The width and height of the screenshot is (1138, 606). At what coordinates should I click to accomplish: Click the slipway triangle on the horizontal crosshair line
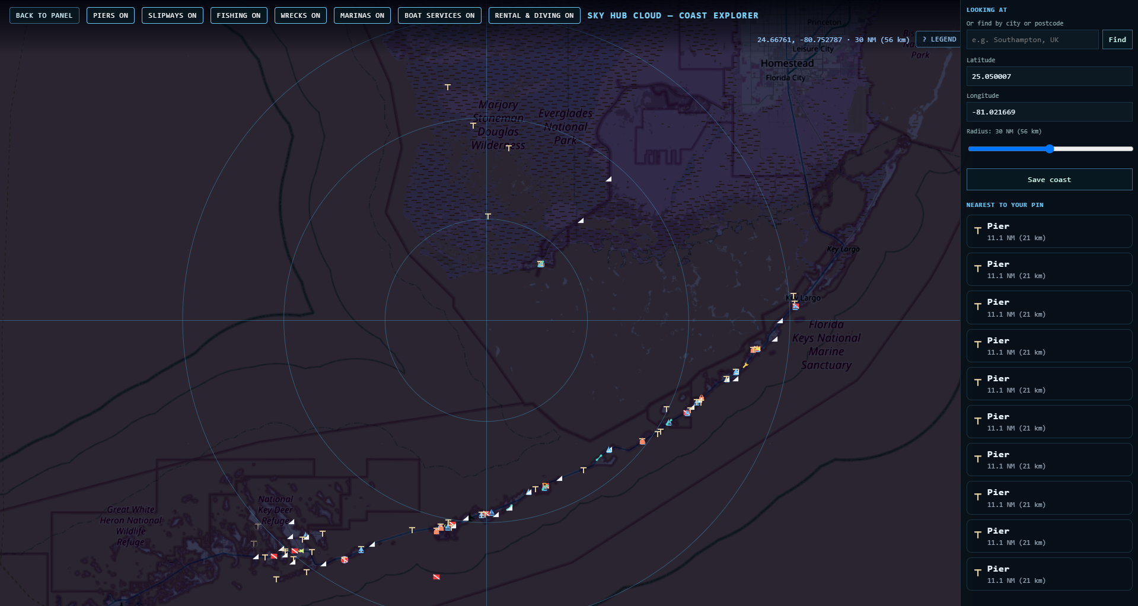tap(780, 321)
